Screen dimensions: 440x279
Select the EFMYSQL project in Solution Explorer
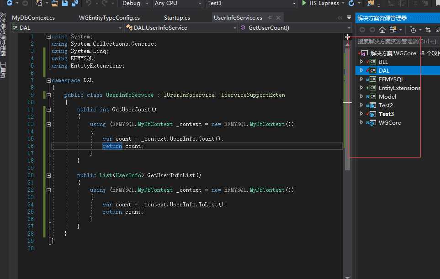(x=391, y=79)
